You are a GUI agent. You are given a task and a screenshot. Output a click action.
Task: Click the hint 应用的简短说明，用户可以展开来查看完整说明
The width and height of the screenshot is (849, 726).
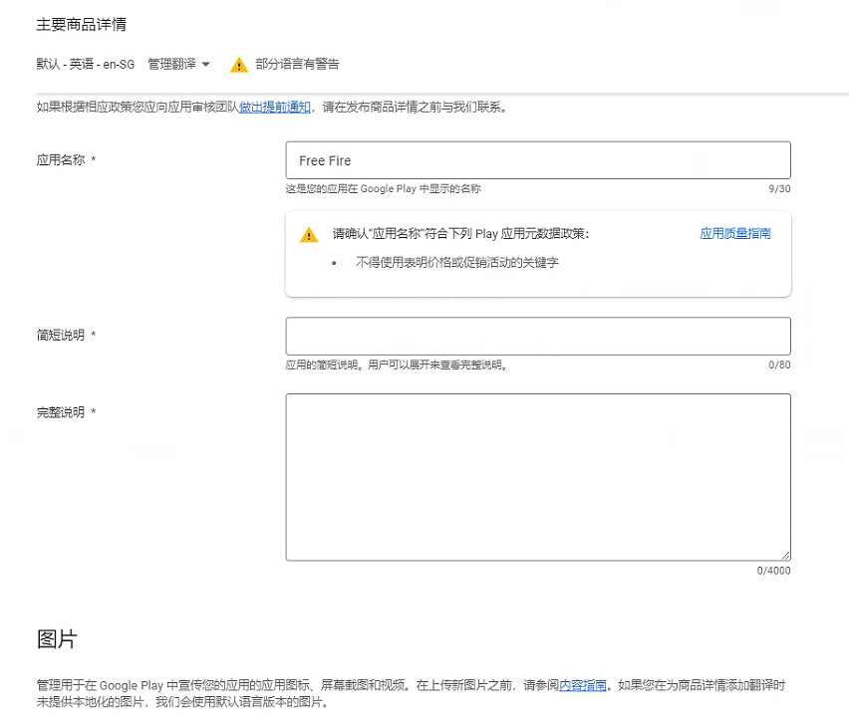(397, 365)
